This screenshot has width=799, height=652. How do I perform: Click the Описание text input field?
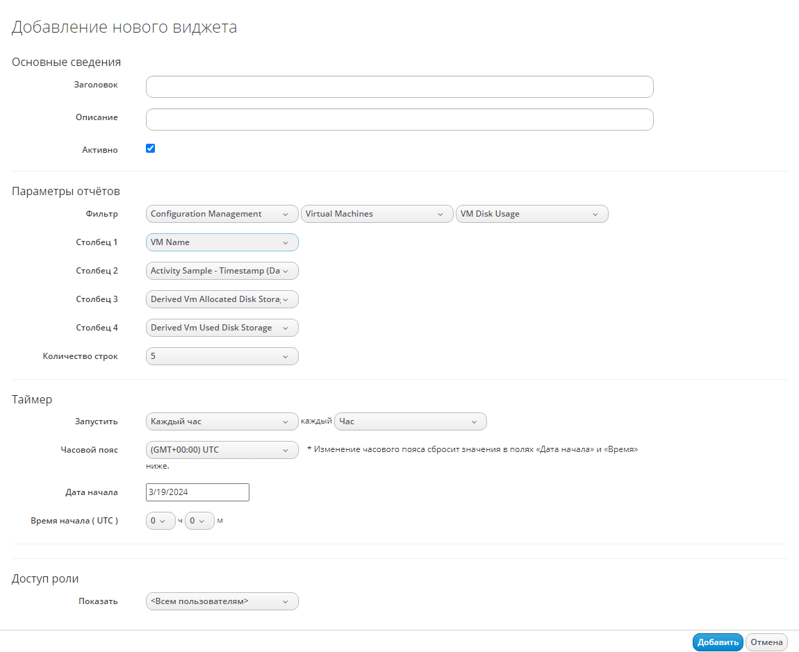[400, 119]
